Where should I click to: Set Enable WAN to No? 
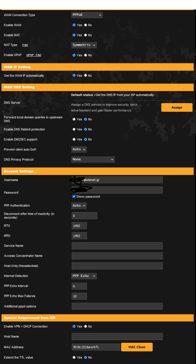(x=86, y=25)
